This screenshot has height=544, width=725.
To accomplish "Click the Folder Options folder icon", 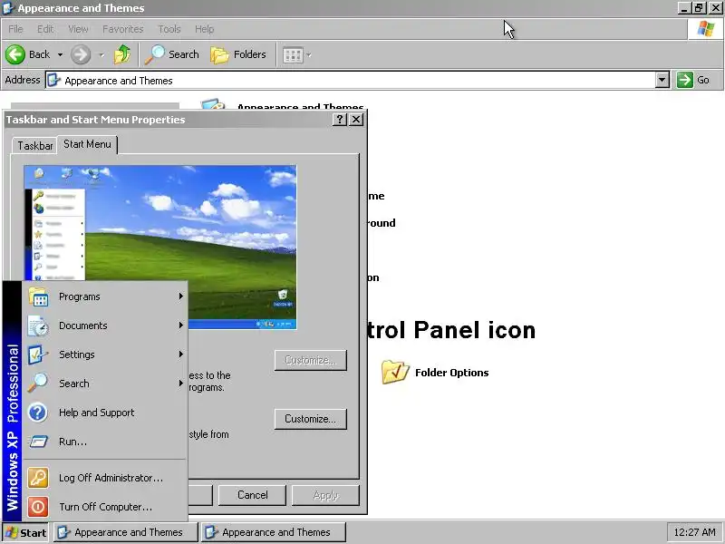I will tap(395, 373).
